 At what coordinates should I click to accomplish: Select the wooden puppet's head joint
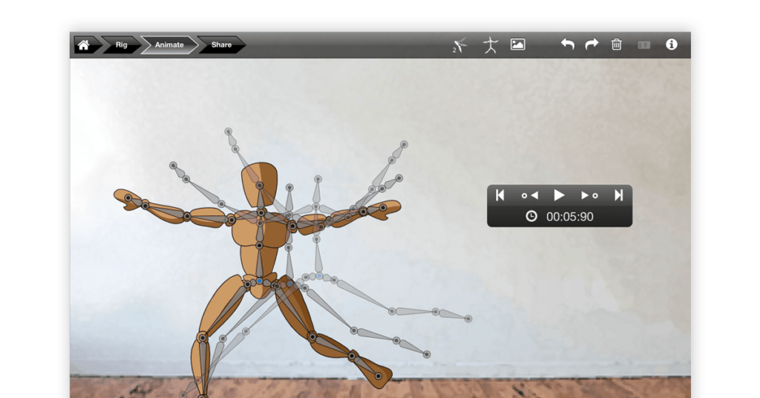click(260, 186)
